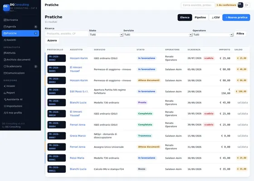Reset filters with Azzera button
This screenshot has height=181, width=254.
click(52, 40)
